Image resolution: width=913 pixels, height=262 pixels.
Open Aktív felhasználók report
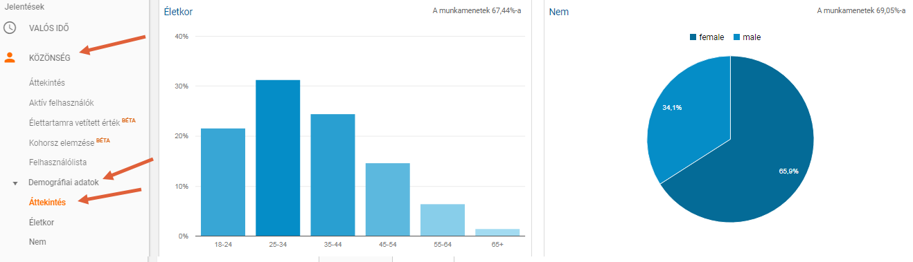click(x=61, y=103)
